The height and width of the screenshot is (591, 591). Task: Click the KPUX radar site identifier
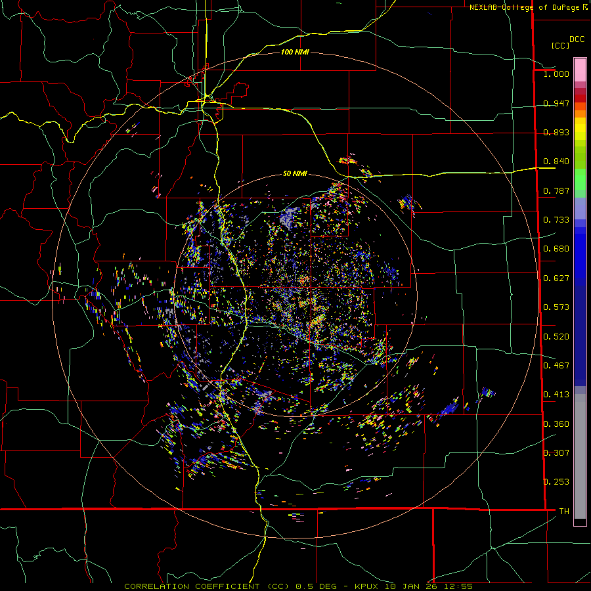[368, 586]
